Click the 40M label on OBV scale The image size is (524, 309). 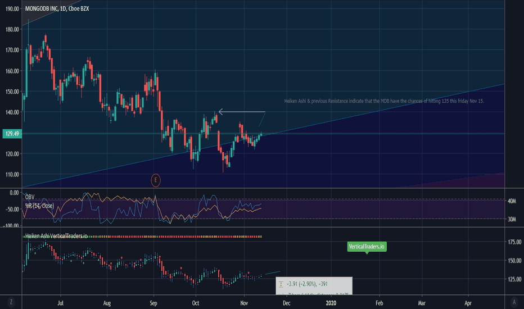click(512, 201)
